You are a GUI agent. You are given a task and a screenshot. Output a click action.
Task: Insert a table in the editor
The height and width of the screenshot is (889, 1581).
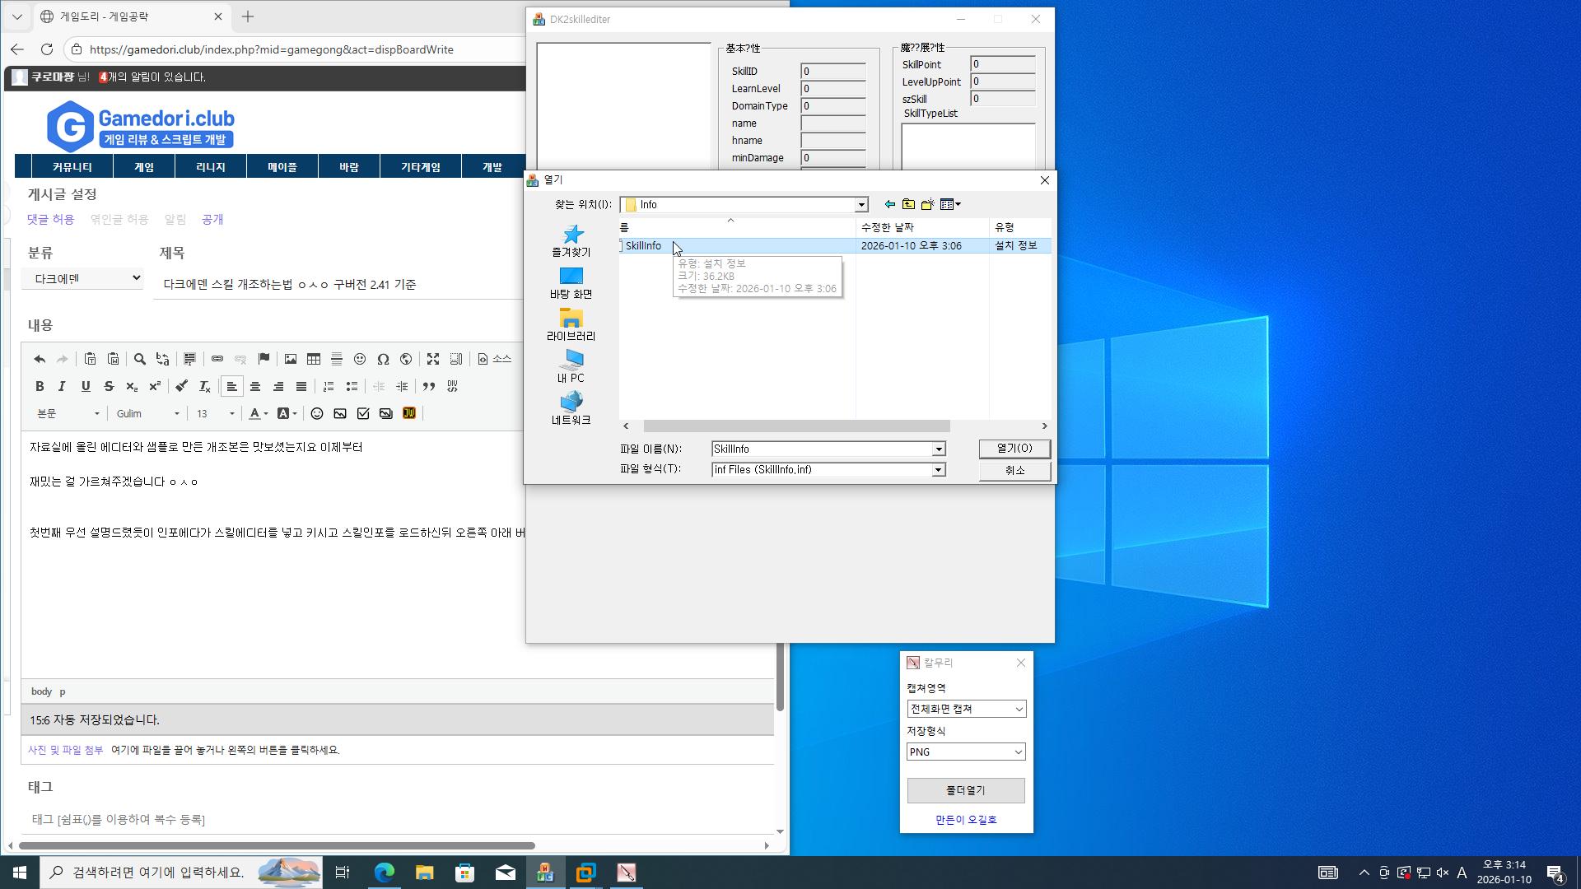coord(314,359)
